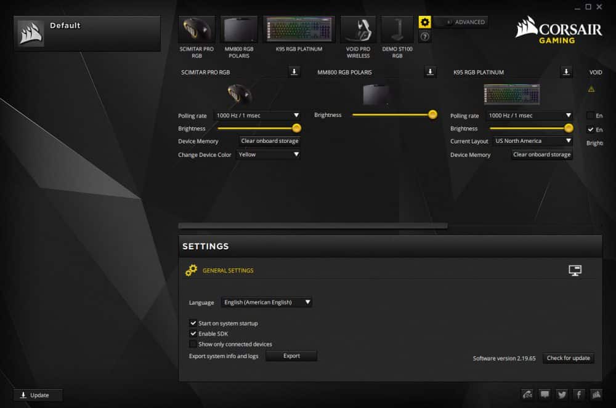Click the VOID panel title
The width and height of the screenshot is (616, 408).
coord(596,72)
